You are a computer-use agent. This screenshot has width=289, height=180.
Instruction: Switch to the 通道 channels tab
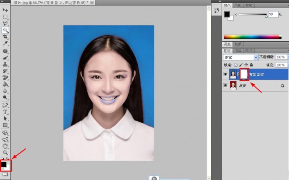pyautogui.click(x=238, y=51)
